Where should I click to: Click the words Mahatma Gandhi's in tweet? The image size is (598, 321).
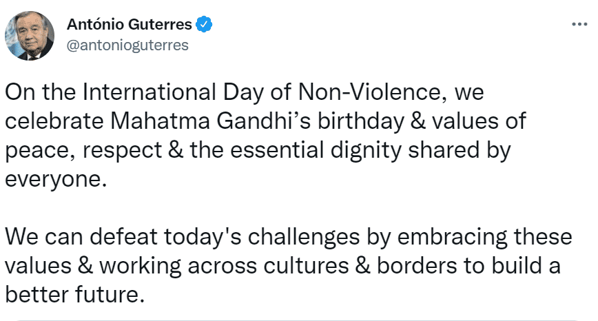[x=211, y=121]
